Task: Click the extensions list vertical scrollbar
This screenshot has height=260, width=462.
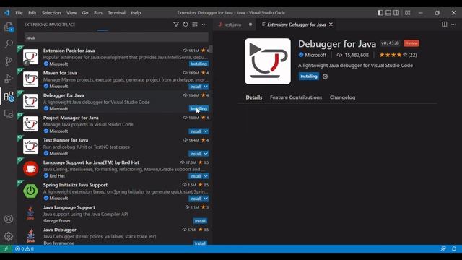Action: [x=211, y=49]
